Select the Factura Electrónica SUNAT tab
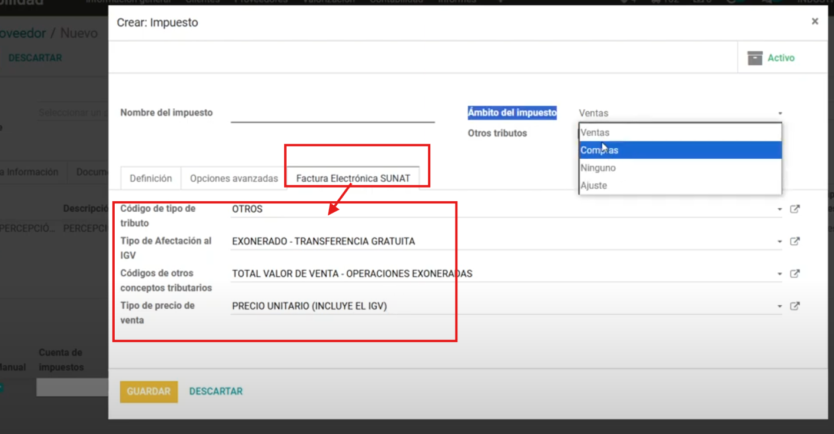This screenshot has width=834, height=434. coord(353,178)
